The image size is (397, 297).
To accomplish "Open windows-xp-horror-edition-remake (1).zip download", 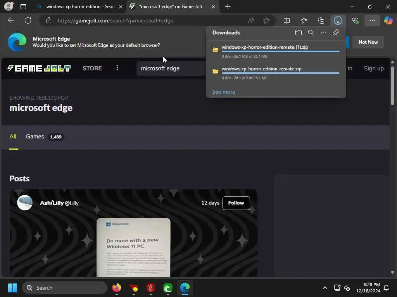I will point(264,47).
